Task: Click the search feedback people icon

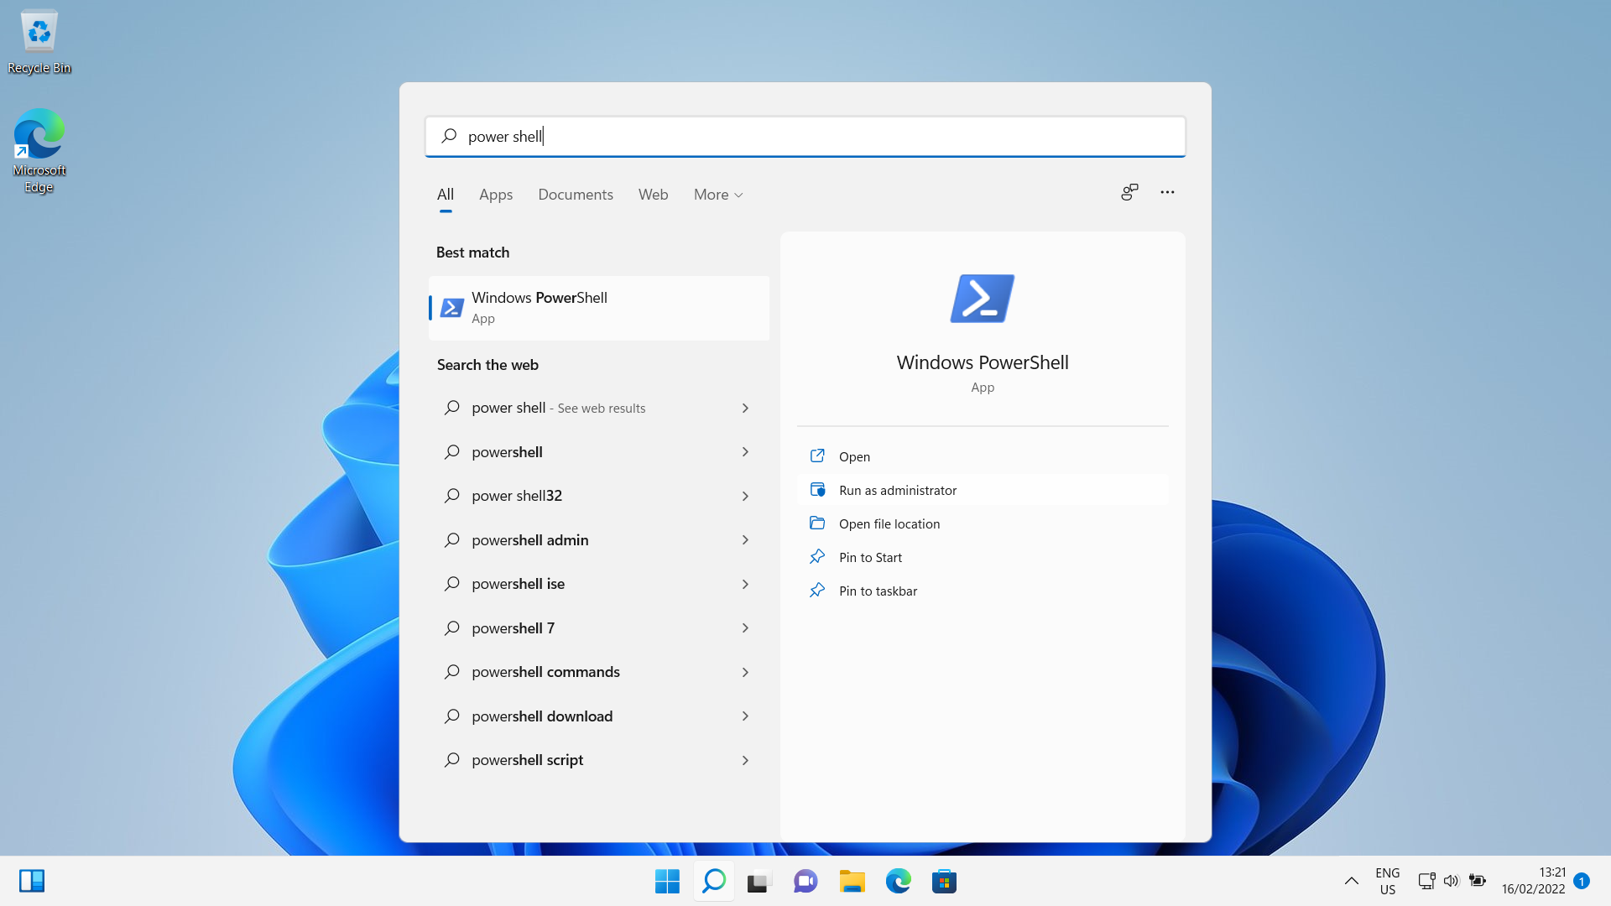Action: click(1129, 192)
